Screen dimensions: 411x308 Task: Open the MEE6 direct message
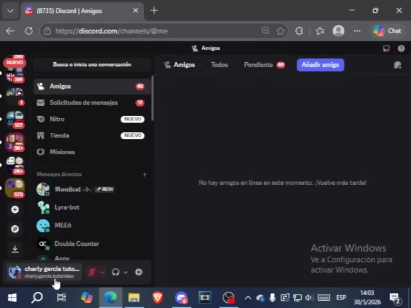tap(92, 225)
